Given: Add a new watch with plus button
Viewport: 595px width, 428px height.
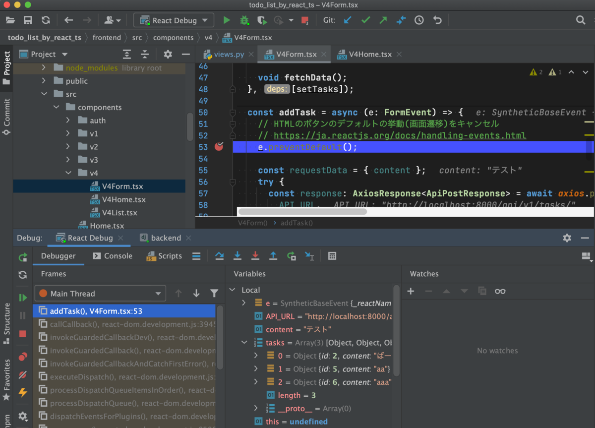Looking at the screenshot, I should click(x=411, y=291).
